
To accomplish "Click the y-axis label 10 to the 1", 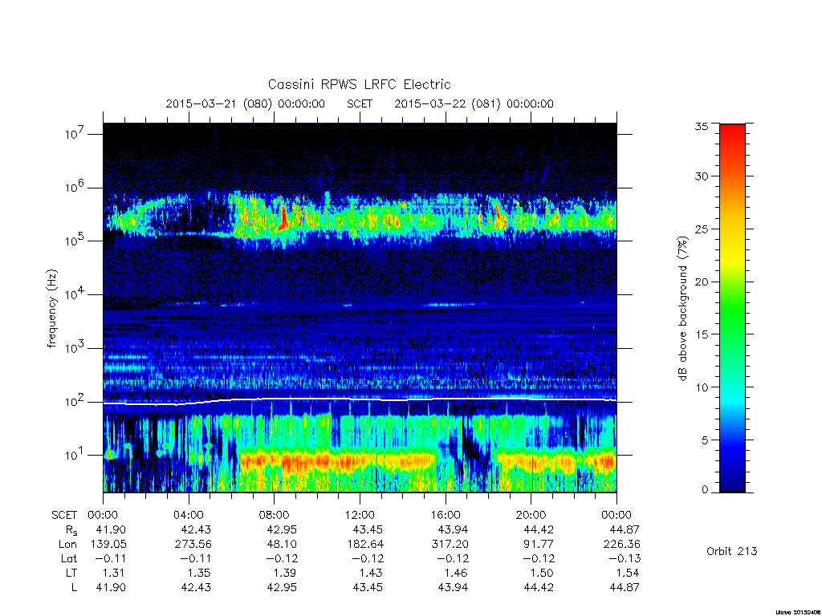I will tap(75, 455).
